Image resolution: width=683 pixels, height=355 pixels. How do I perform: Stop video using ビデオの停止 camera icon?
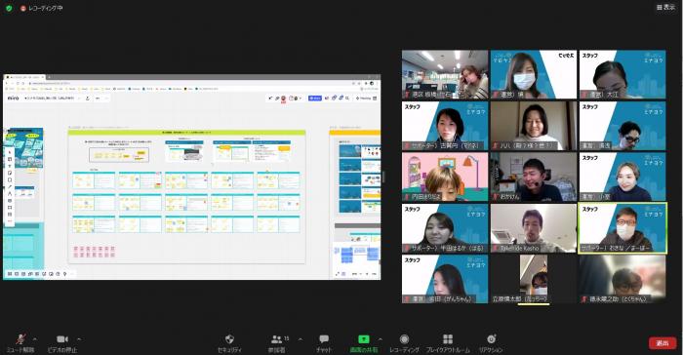62,338
